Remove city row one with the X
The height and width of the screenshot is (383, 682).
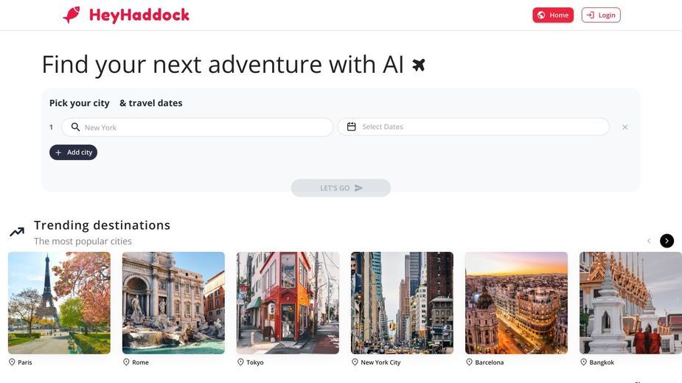tap(624, 127)
